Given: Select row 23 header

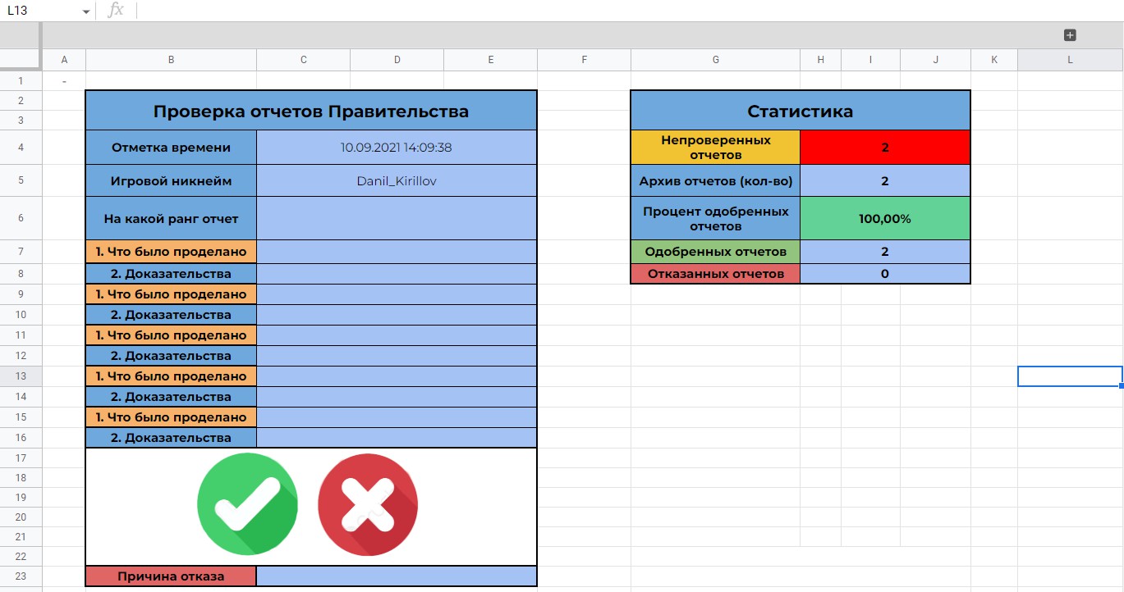Looking at the screenshot, I should pos(21,576).
